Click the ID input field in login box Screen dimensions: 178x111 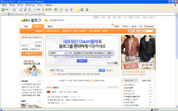(x=28, y=42)
